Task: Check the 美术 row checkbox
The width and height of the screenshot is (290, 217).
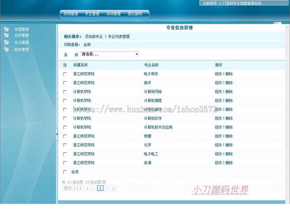Action: pos(65,83)
